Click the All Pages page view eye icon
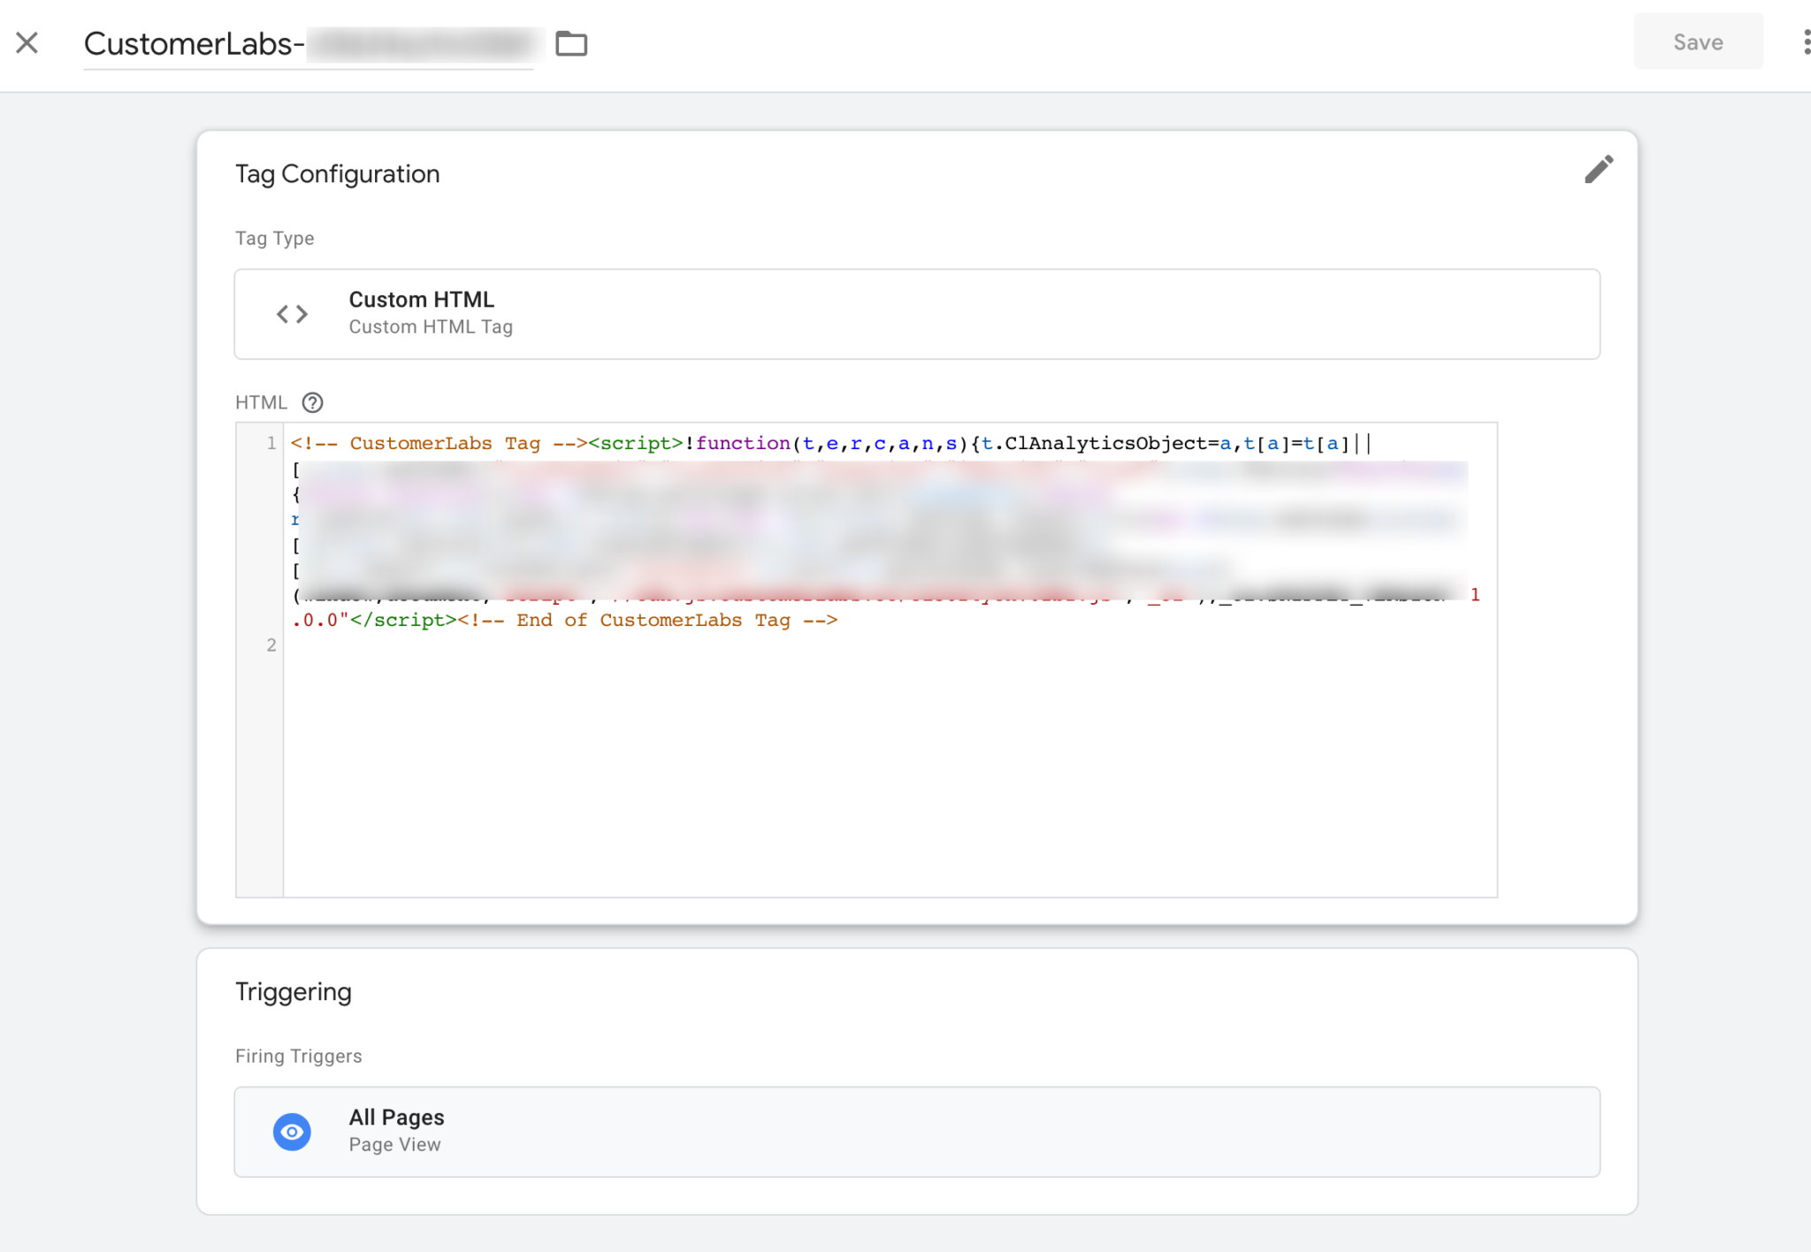This screenshot has width=1811, height=1252. (x=292, y=1131)
